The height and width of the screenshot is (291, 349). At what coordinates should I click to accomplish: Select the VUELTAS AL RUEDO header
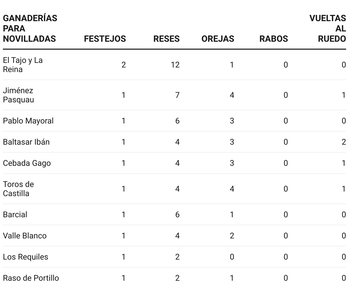coord(328,29)
